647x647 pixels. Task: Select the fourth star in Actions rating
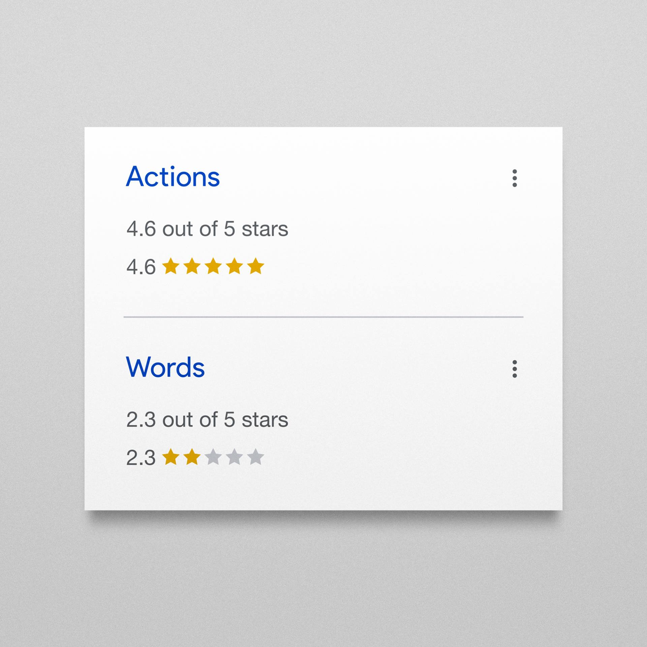coord(235,267)
